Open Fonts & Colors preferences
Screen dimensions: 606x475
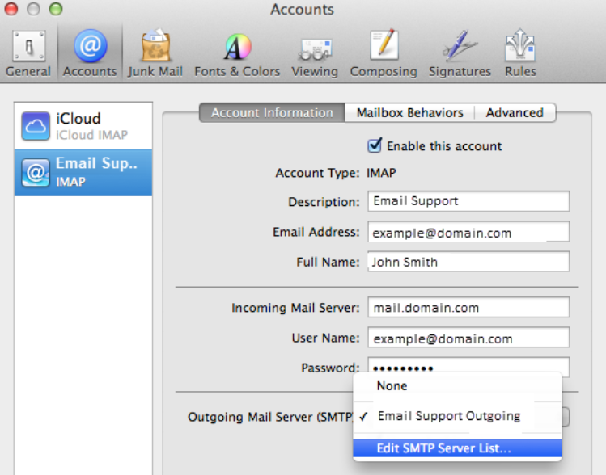click(237, 54)
